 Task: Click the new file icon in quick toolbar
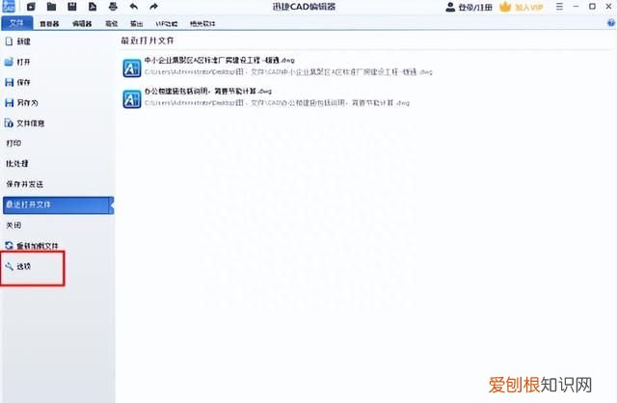click(x=31, y=7)
